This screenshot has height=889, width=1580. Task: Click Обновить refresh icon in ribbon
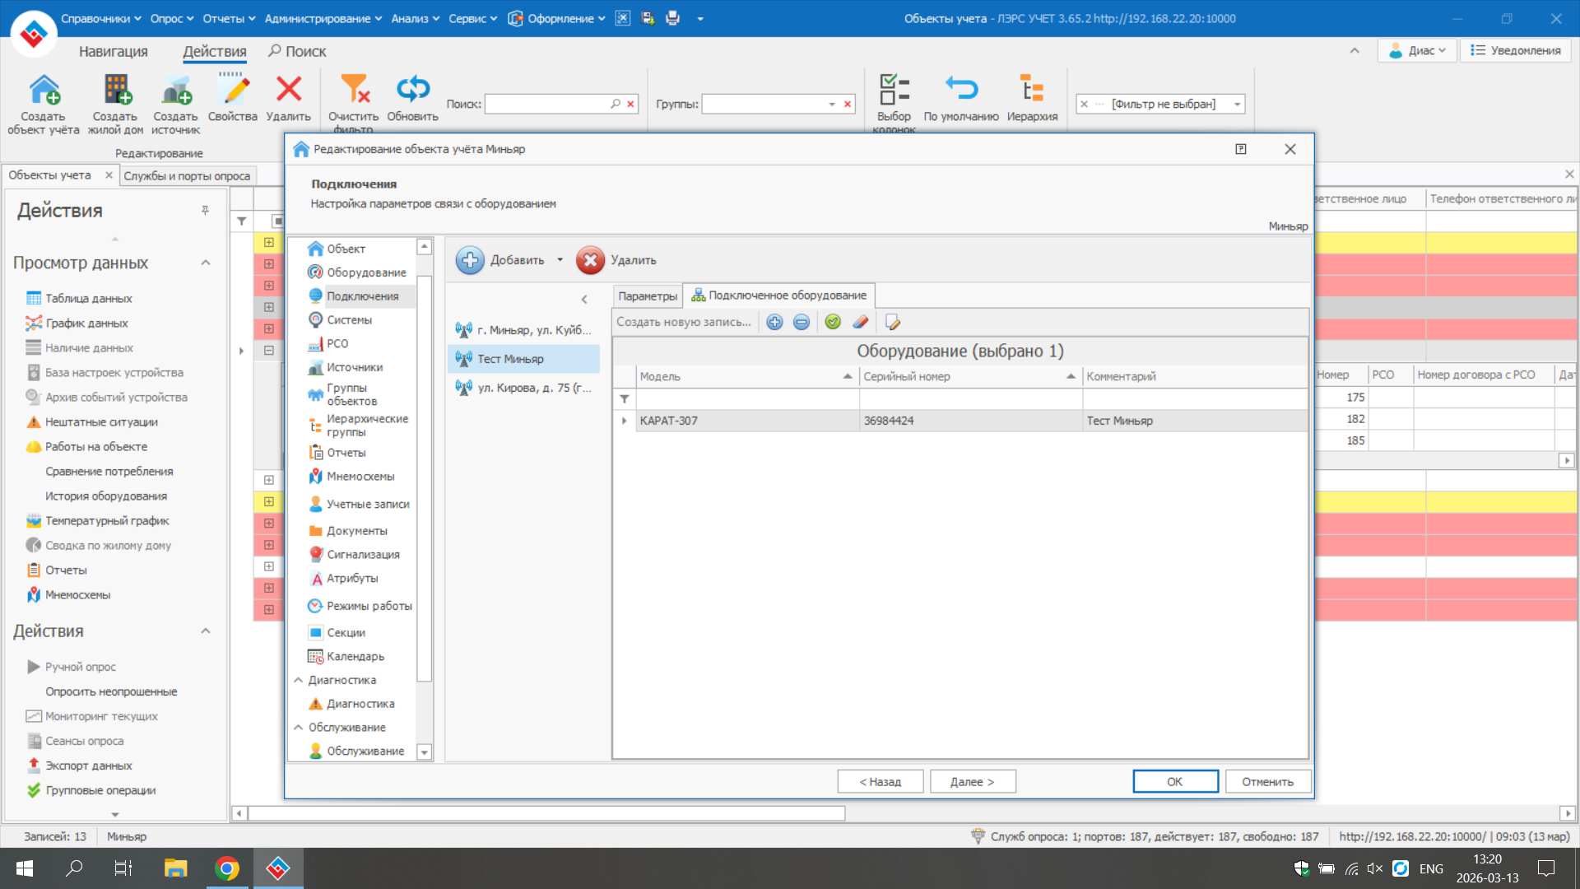(412, 89)
